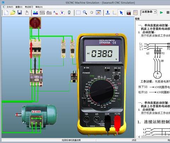Click the multimeter rotary selector dial
The height and width of the screenshot is (143, 170).
(x=102, y=92)
